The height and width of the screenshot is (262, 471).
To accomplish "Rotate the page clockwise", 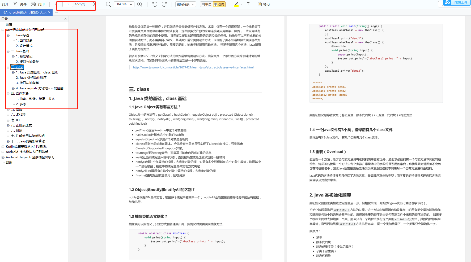I will [164, 4].
